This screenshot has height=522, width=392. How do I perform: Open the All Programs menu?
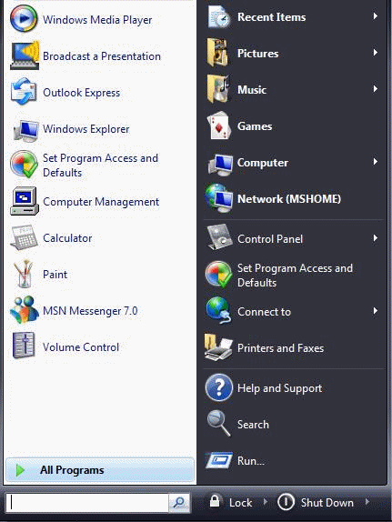(x=100, y=470)
